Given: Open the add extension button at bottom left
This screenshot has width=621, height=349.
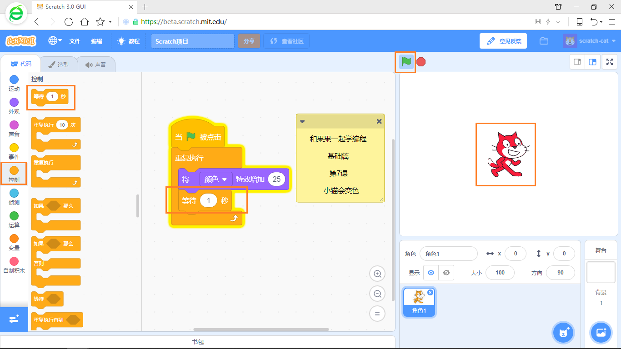Looking at the screenshot, I should pyautogui.click(x=14, y=319).
